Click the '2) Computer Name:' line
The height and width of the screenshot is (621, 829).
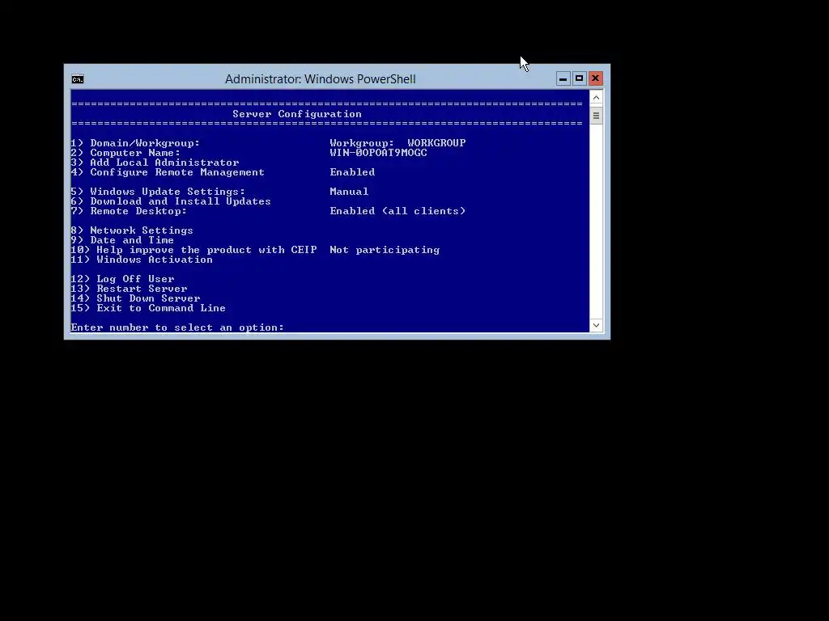click(x=125, y=153)
